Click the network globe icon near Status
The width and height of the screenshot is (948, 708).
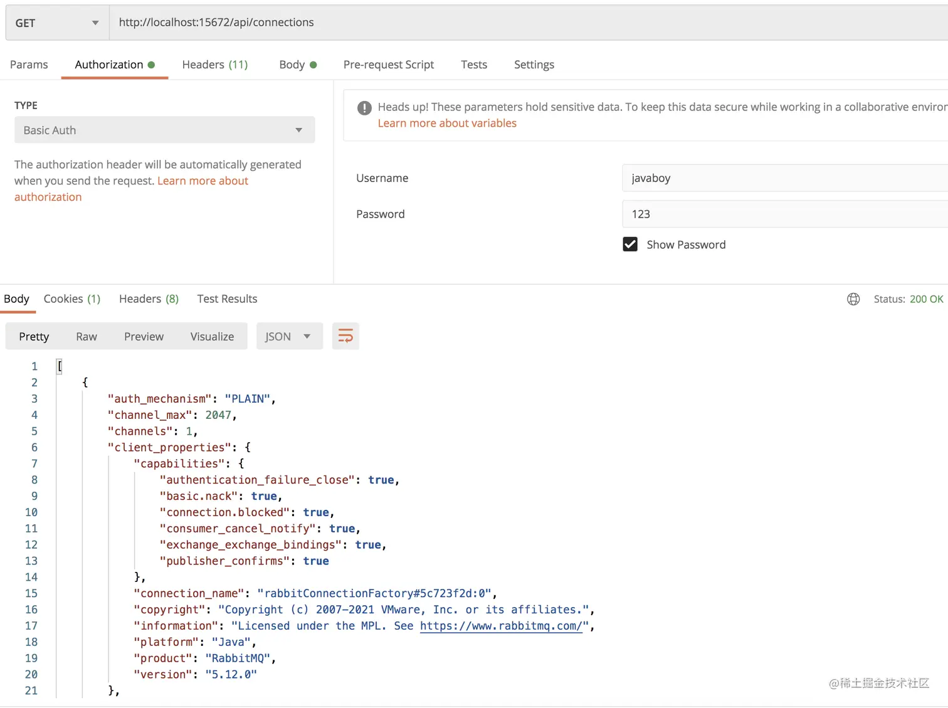[x=853, y=299]
